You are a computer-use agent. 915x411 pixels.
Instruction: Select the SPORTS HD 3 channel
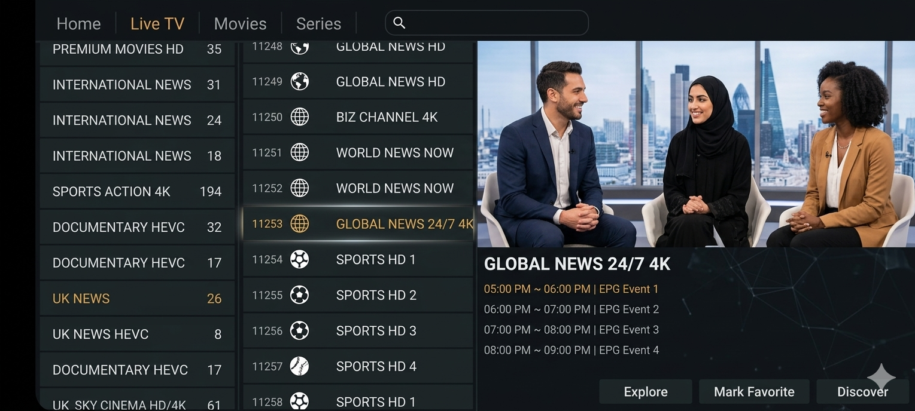click(x=376, y=331)
